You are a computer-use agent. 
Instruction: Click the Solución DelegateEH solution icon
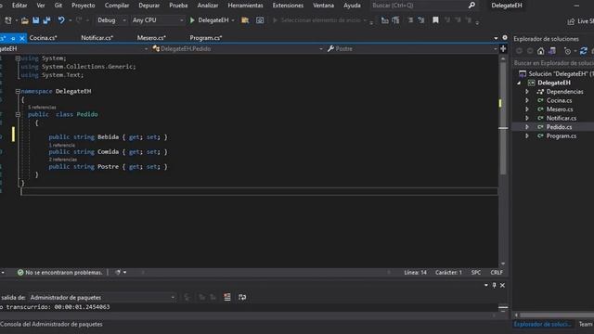coord(523,73)
